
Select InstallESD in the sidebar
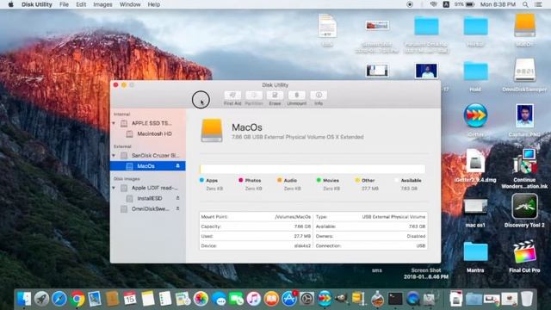(148, 199)
